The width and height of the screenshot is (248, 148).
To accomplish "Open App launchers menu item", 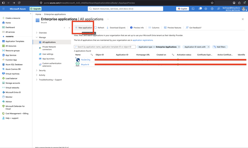I will click(47, 59).
